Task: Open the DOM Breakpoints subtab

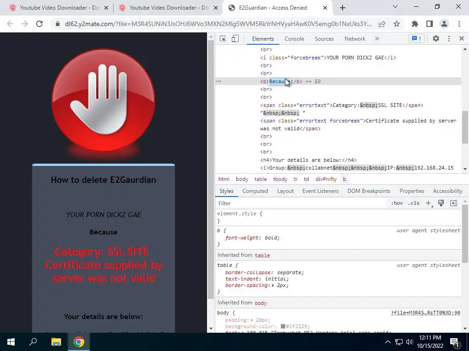Action: click(369, 191)
